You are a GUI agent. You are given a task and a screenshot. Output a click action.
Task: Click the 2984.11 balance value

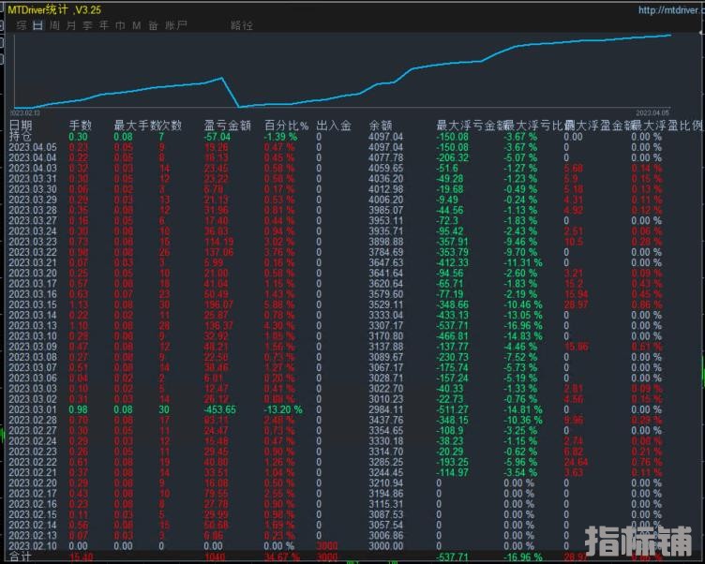tap(385, 409)
